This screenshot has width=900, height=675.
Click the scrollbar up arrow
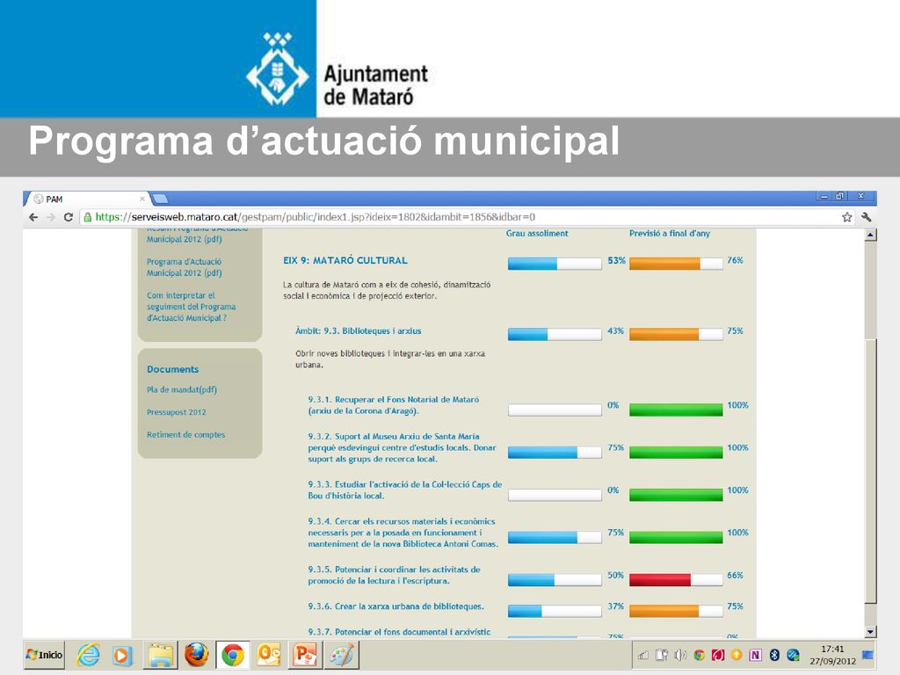[x=871, y=235]
